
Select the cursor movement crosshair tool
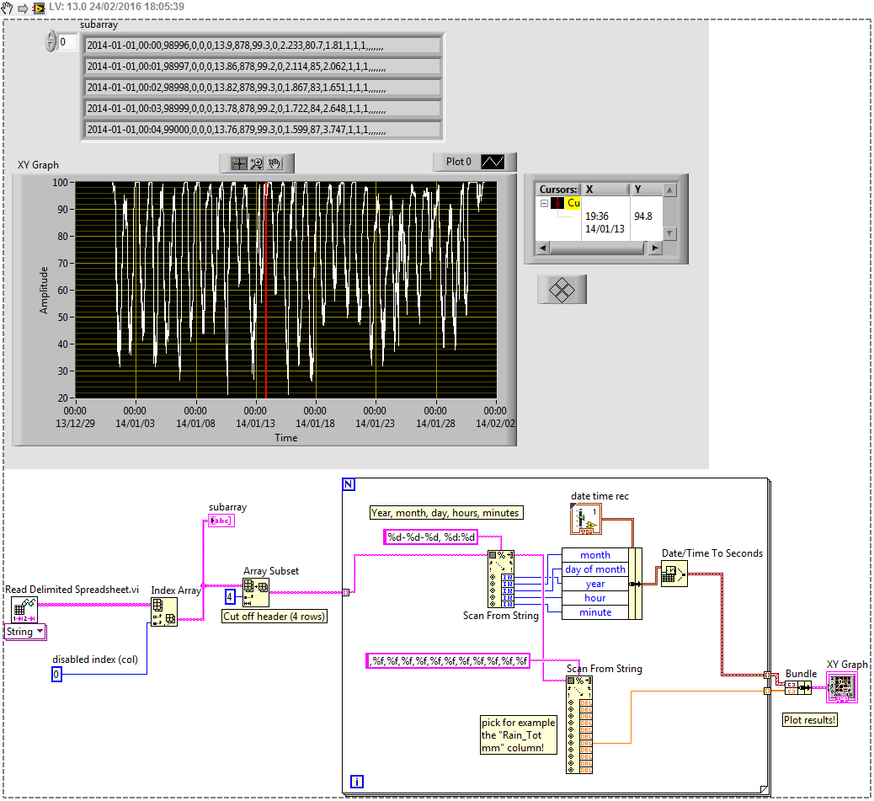(239, 163)
